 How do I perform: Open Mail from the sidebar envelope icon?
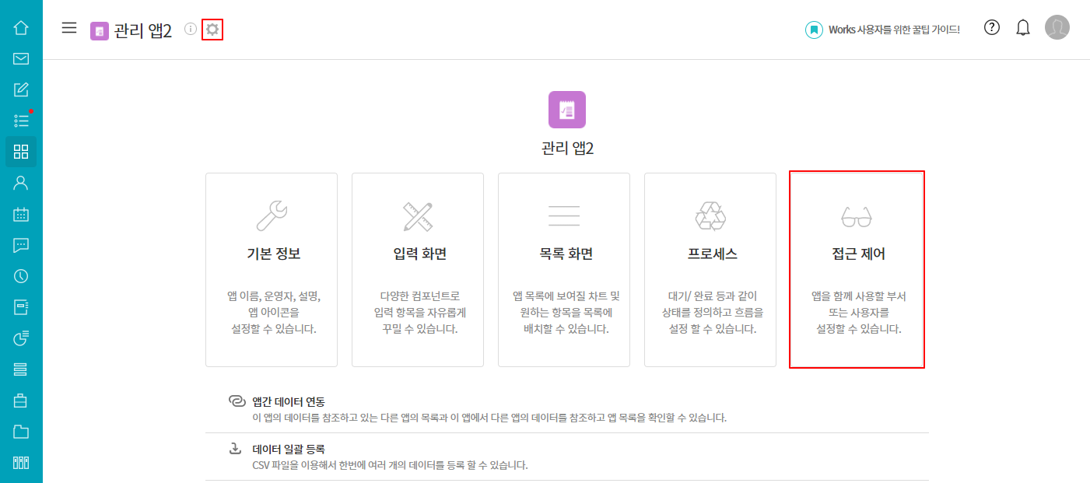[21, 58]
